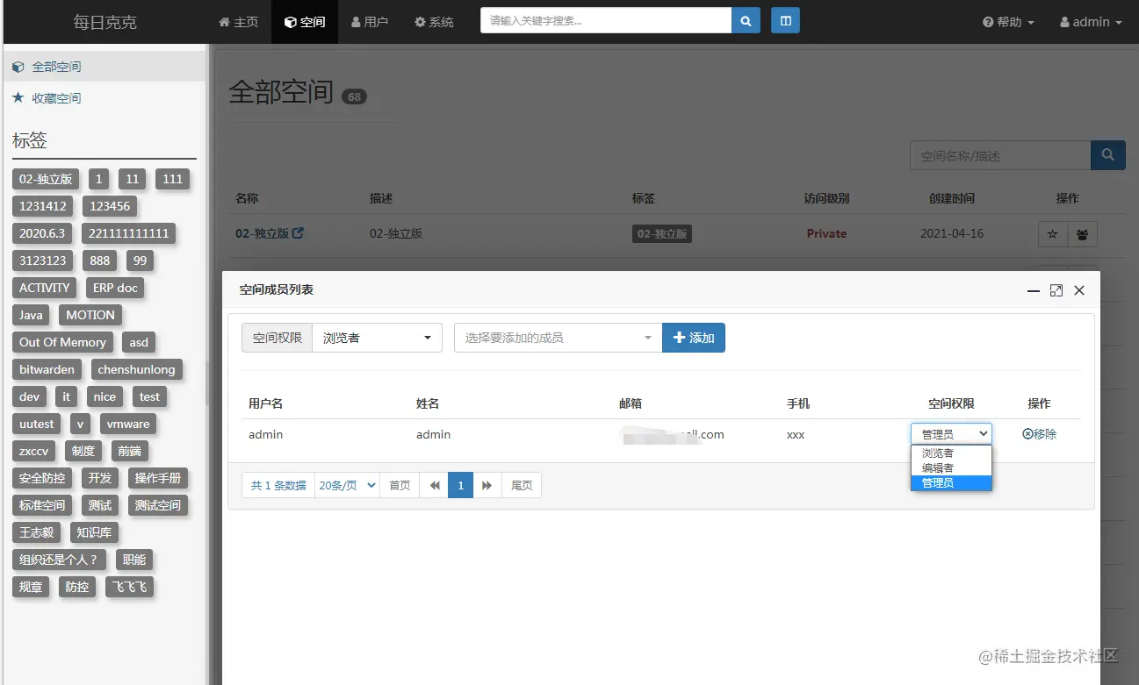Remove admin member via 移除
Viewport: 1139px width, 685px height.
pos(1040,434)
